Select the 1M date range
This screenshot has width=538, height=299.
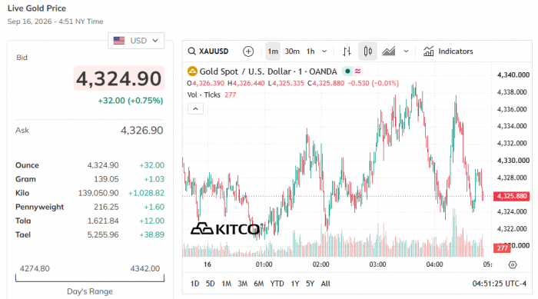(x=226, y=284)
